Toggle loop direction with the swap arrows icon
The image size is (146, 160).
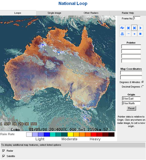(122, 28)
